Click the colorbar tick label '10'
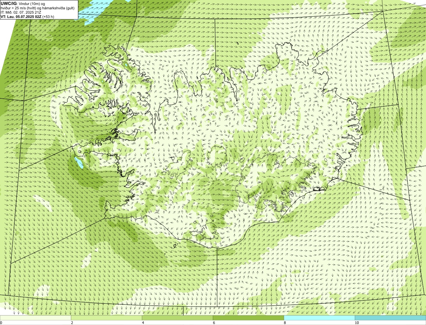 (x=357, y=323)
